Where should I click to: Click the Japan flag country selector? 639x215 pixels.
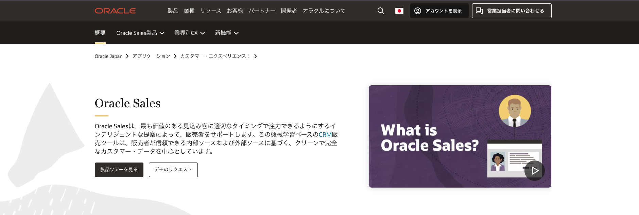(399, 11)
